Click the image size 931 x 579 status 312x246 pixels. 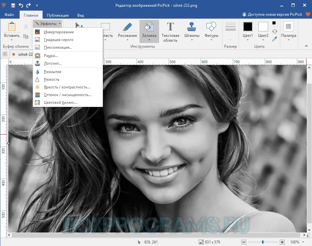click(209, 242)
